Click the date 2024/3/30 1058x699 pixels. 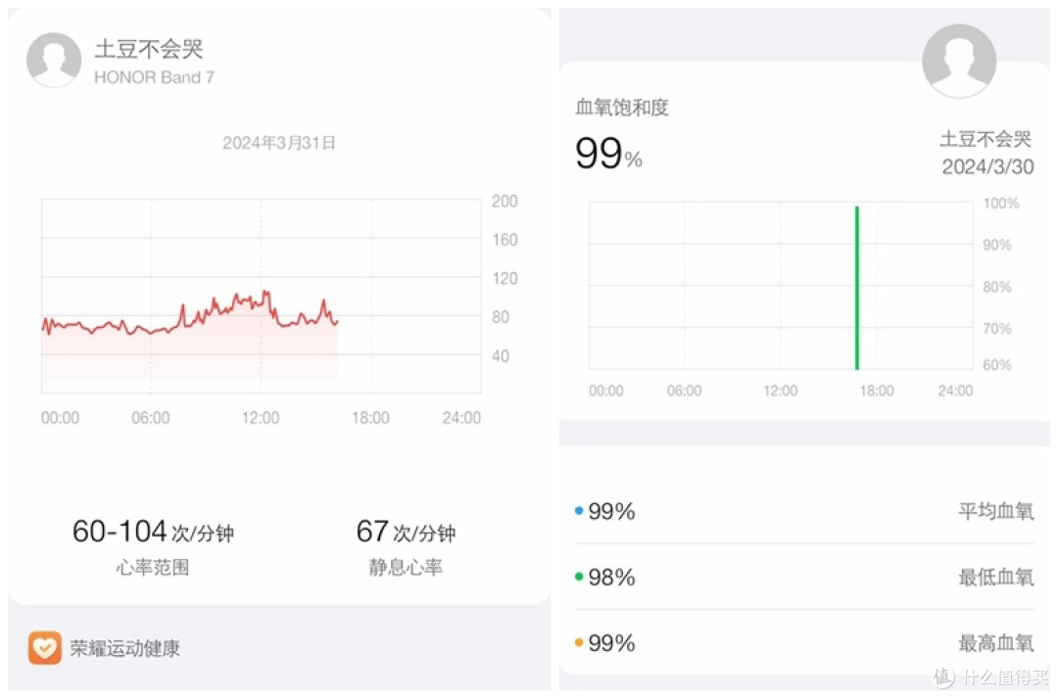tap(987, 166)
